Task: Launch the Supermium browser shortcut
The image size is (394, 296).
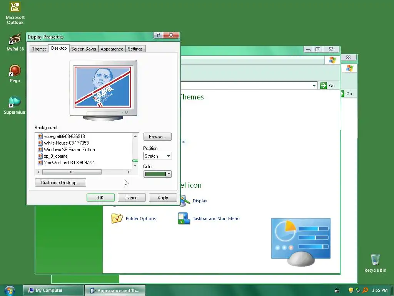Action: (15, 105)
